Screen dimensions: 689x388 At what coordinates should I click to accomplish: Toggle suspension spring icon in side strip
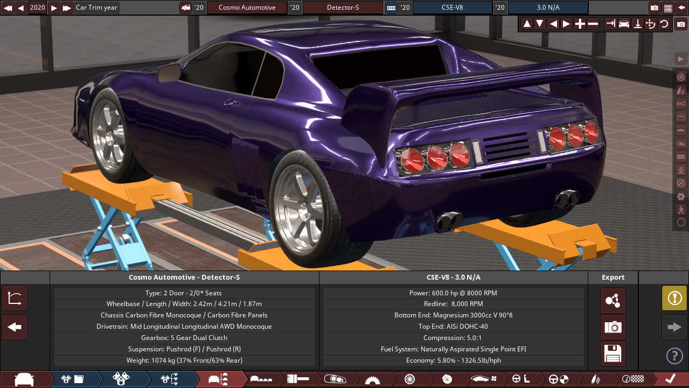tap(681, 89)
